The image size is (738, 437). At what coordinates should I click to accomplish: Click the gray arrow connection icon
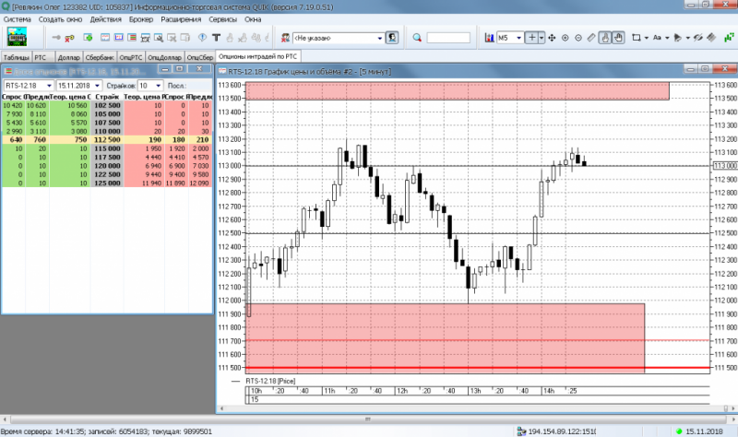[56, 38]
